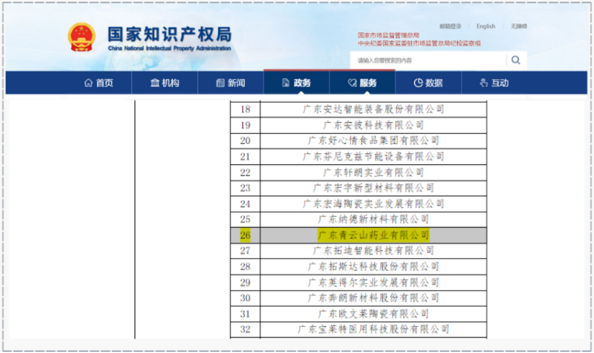Switch language via English link

485,26
